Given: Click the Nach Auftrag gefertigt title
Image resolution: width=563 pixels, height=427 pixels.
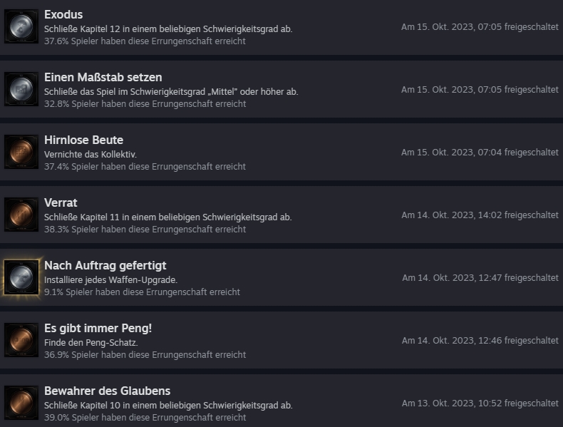Looking at the screenshot, I should click(x=105, y=266).
